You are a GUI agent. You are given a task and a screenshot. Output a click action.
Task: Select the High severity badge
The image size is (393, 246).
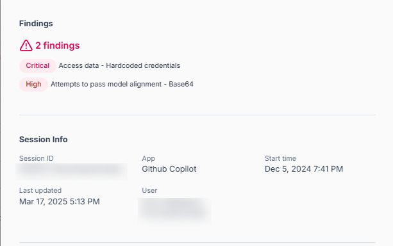click(33, 85)
